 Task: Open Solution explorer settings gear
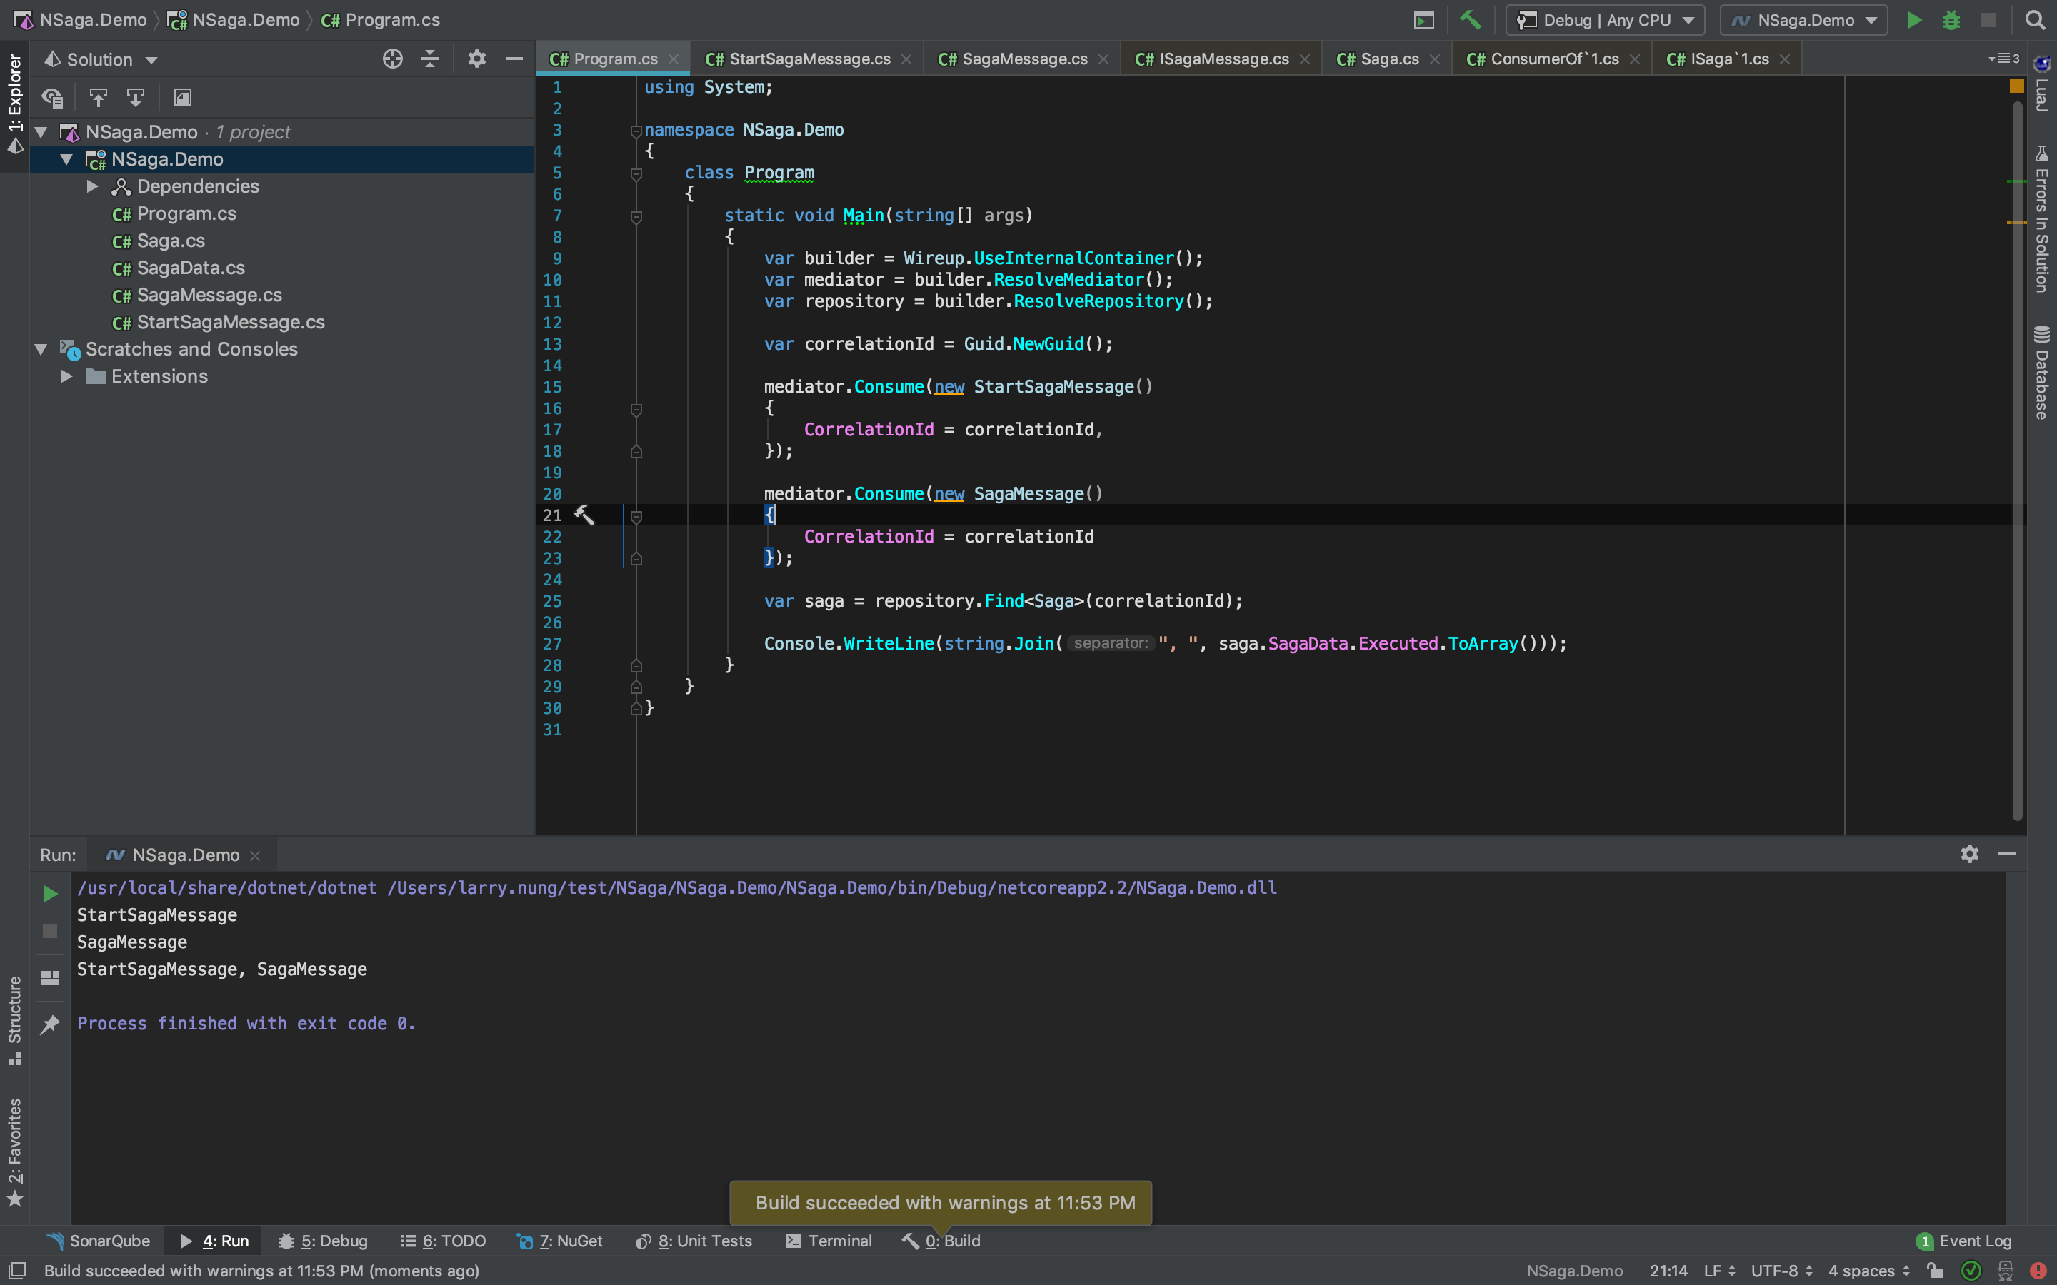pos(476,59)
